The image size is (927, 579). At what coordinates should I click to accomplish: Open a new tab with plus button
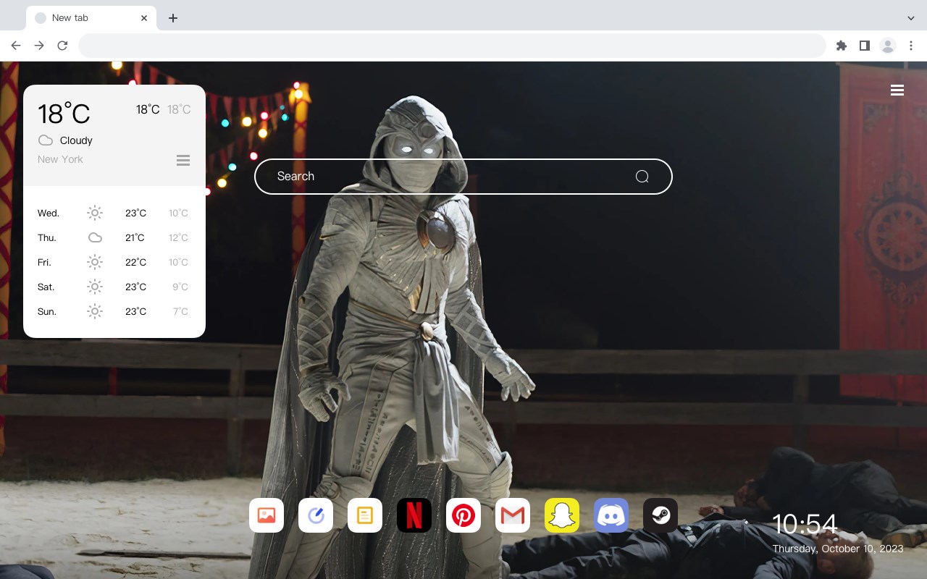172,18
